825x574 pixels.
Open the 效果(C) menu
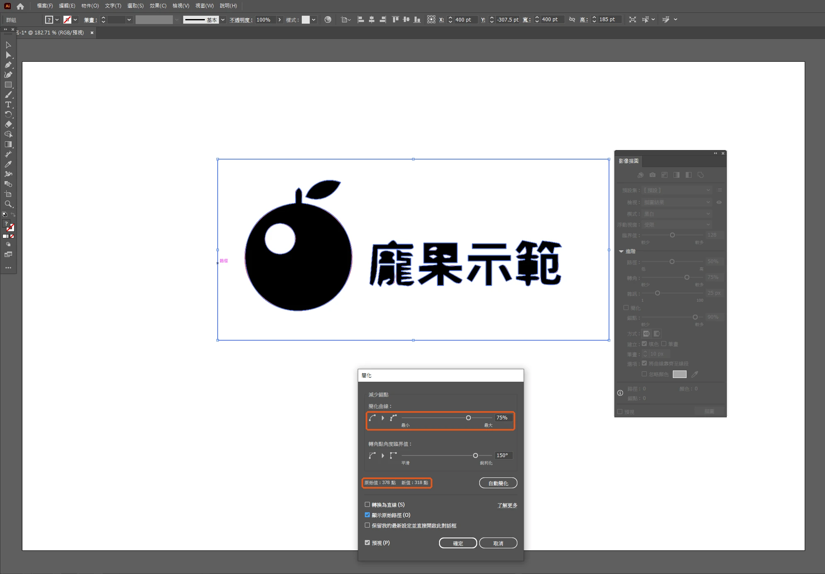[158, 6]
